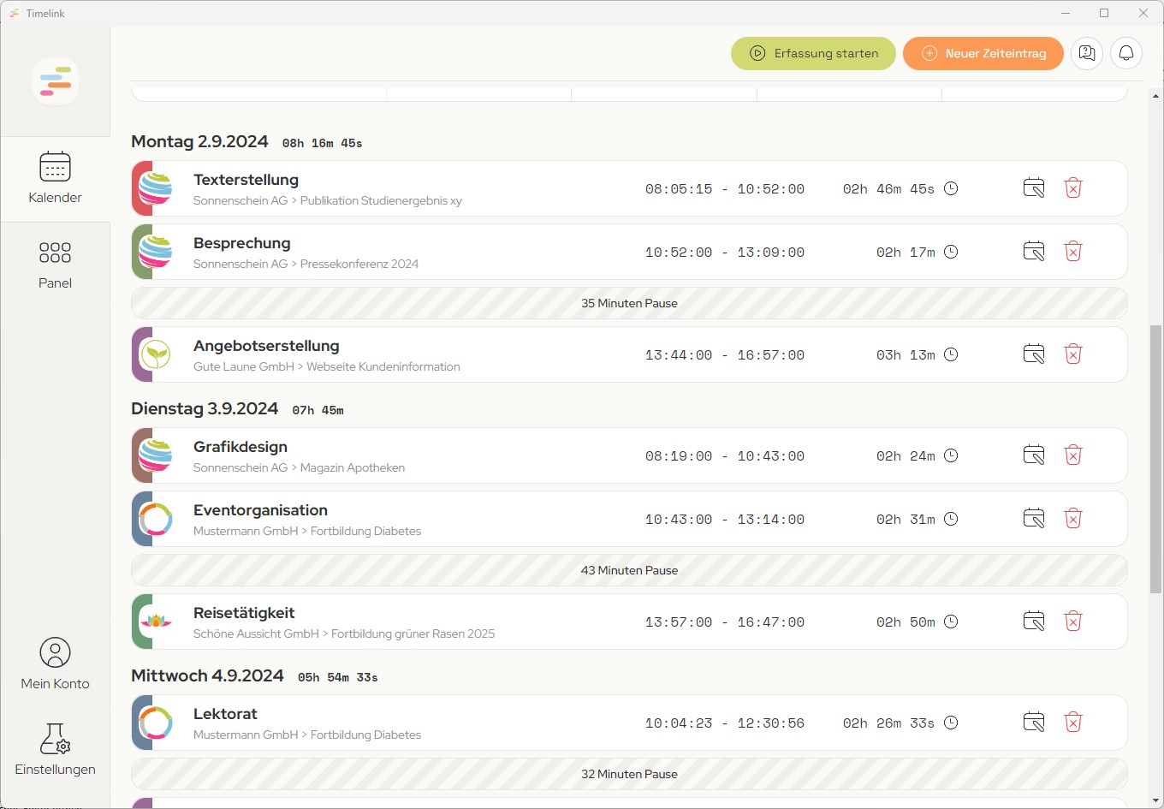Click clock icon of Lektorat entry
The image size is (1164, 809).
click(951, 723)
